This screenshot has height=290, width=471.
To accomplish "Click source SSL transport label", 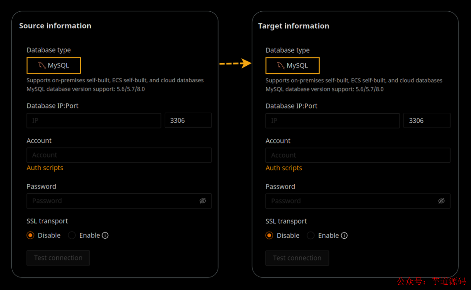I will [47, 221].
